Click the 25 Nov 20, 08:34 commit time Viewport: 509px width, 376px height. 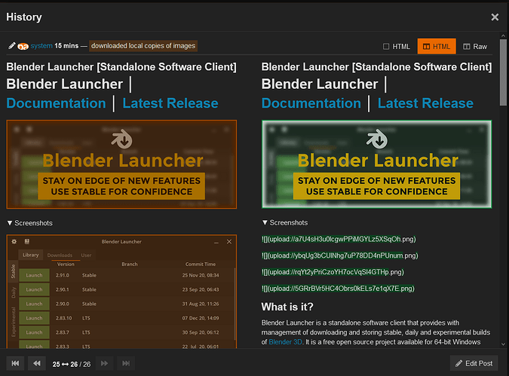coord(201,275)
